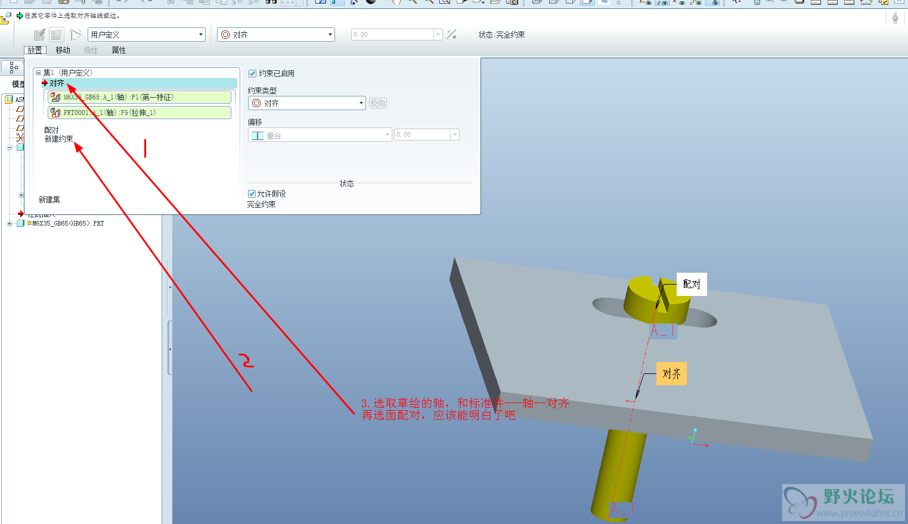
Task: Click the 反向 flip button
Action: click(x=378, y=103)
